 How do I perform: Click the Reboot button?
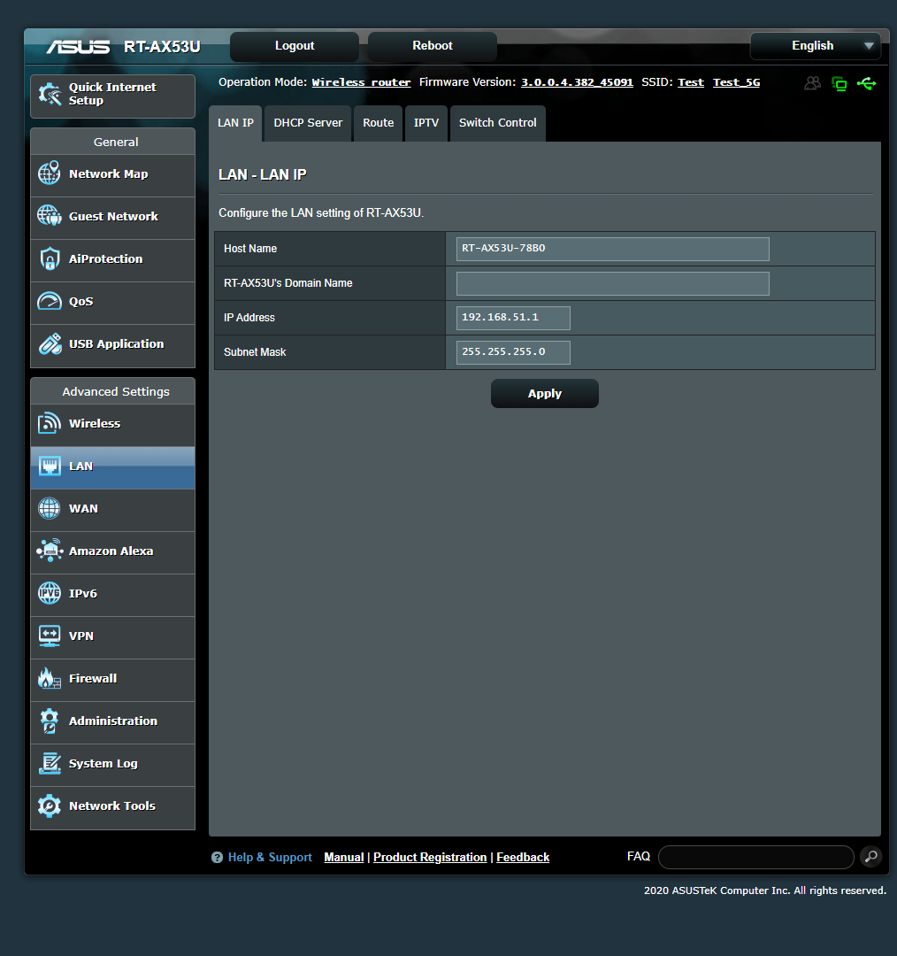[x=432, y=46]
